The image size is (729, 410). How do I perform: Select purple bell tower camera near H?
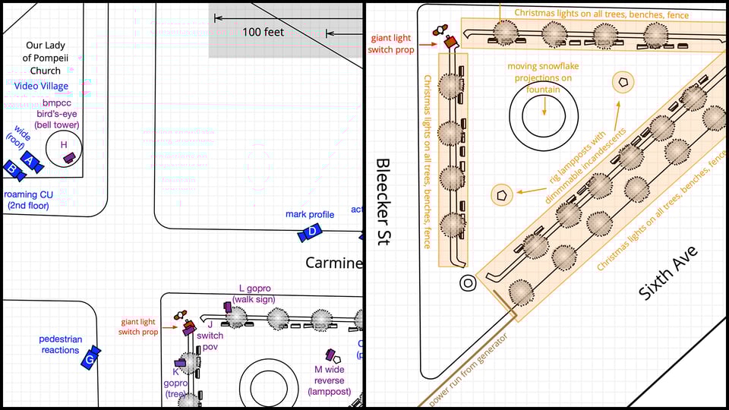click(69, 157)
